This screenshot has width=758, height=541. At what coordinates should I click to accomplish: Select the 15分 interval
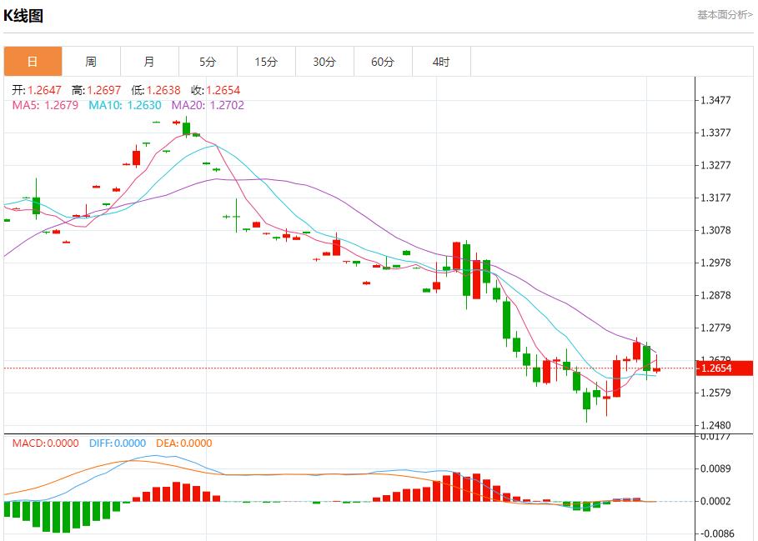(x=266, y=61)
